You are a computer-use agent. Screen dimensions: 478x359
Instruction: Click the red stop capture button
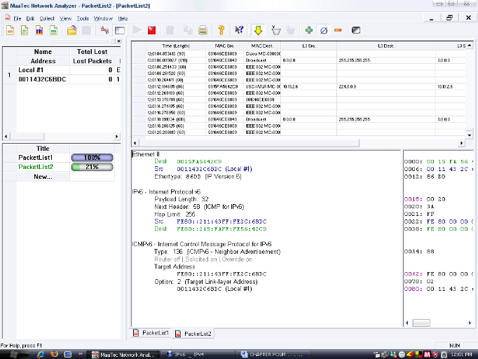[x=151, y=30]
